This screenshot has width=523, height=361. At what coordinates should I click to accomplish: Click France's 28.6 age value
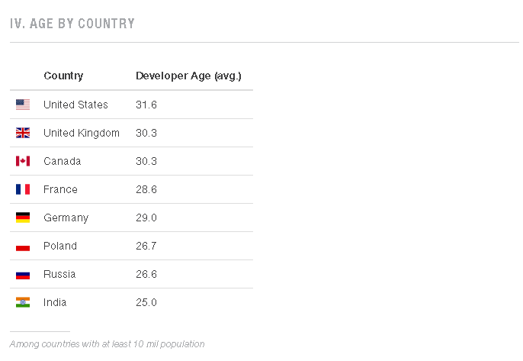(146, 189)
